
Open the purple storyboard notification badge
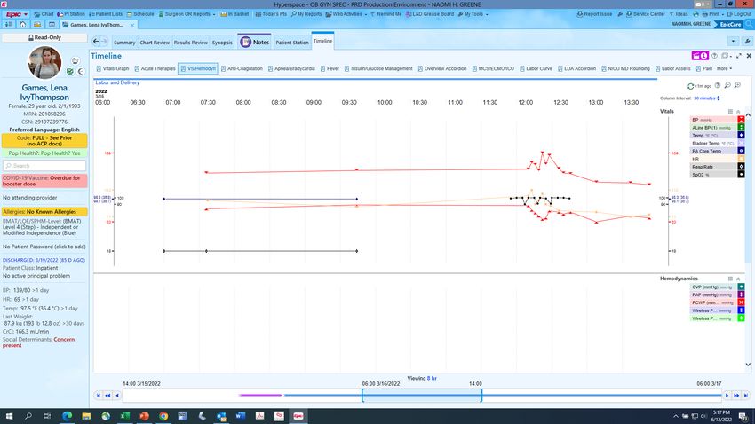pos(700,56)
